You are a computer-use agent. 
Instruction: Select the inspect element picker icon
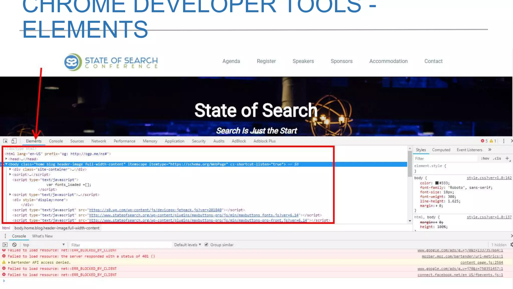tap(5, 141)
